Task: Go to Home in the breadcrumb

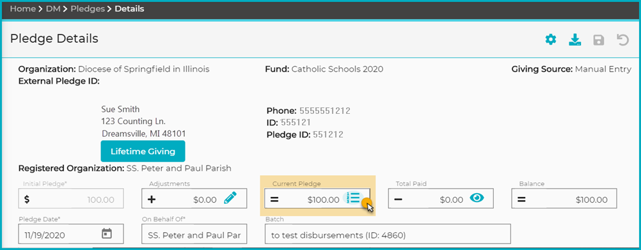Action: pos(23,8)
